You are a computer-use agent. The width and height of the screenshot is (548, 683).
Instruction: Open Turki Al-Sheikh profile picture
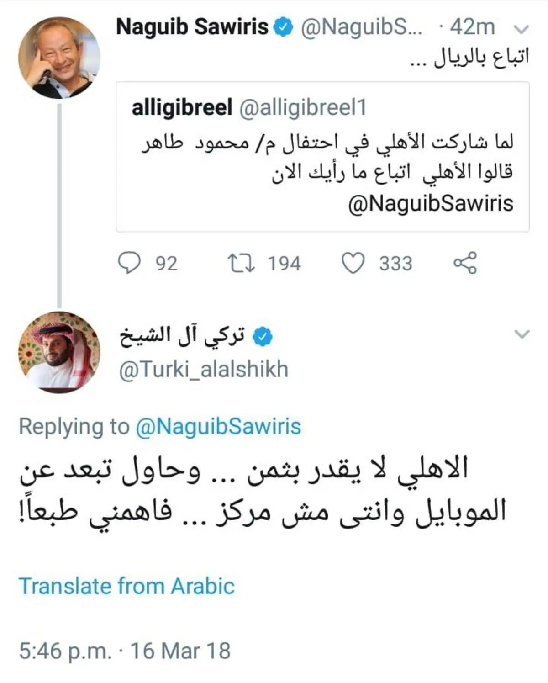[x=59, y=352]
